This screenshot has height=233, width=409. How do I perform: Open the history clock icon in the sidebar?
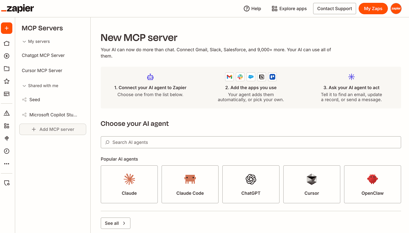point(7,151)
